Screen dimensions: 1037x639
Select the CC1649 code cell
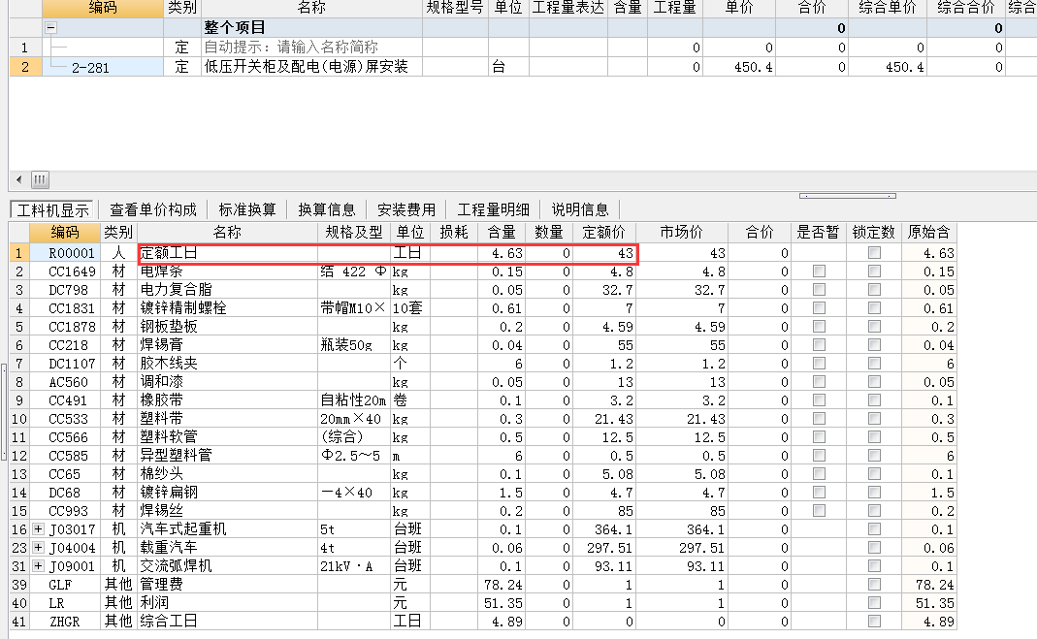coord(65,272)
